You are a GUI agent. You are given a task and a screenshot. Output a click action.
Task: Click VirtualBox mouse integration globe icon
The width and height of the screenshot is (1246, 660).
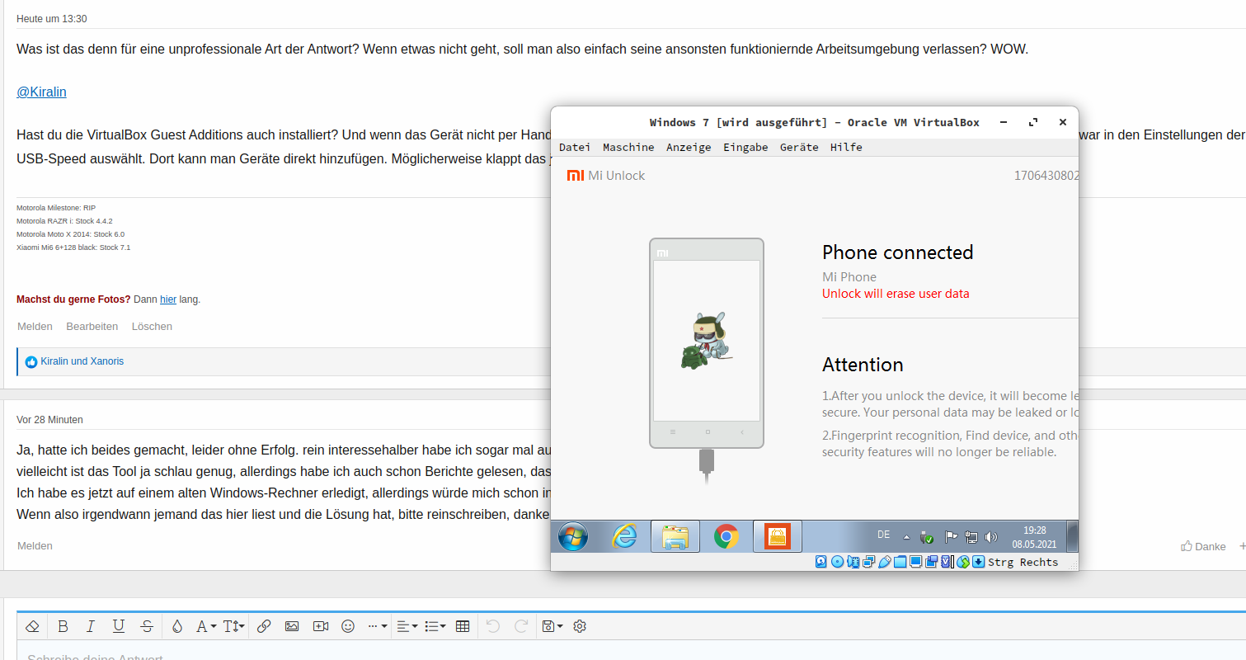coord(962,562)
